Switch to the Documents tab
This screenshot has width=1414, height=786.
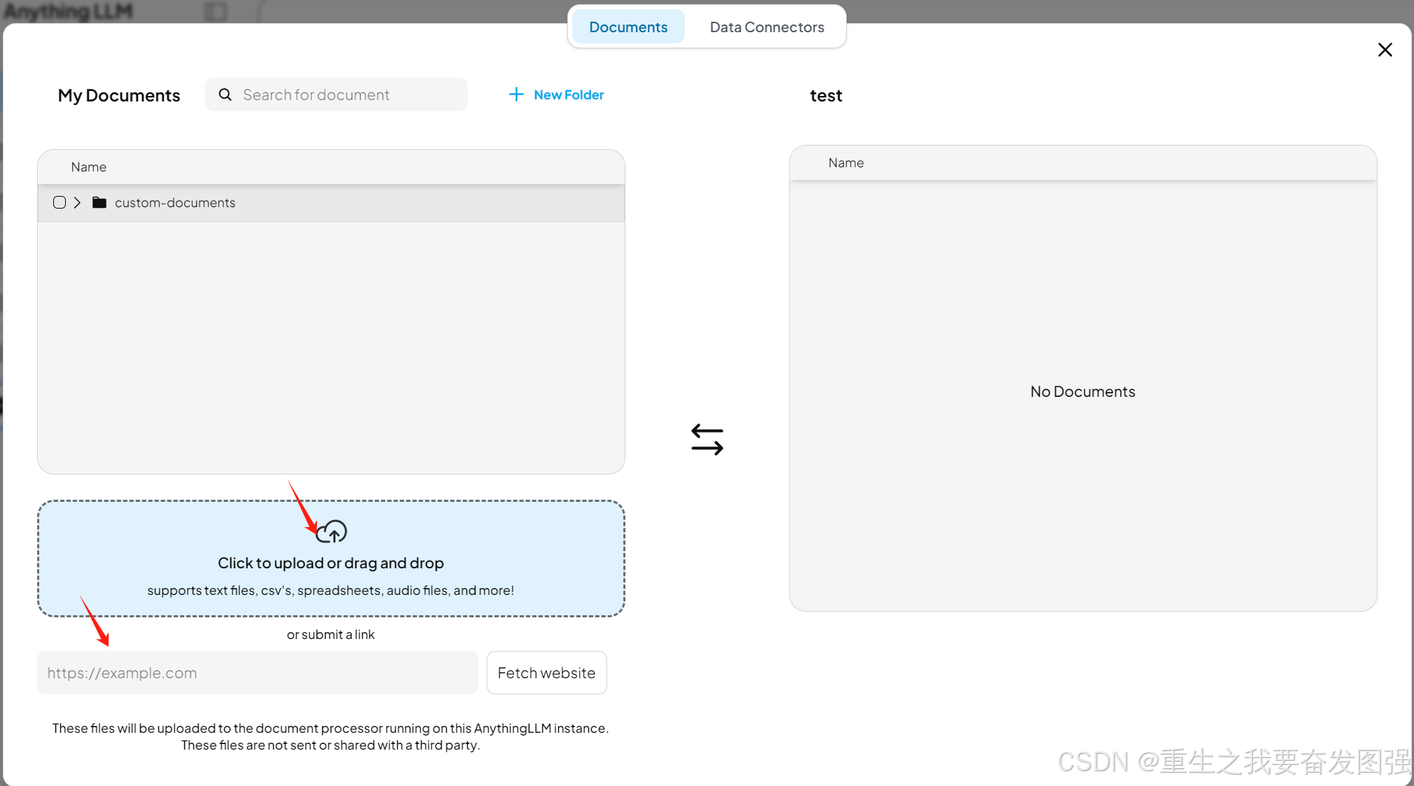(x=628, y=27)
